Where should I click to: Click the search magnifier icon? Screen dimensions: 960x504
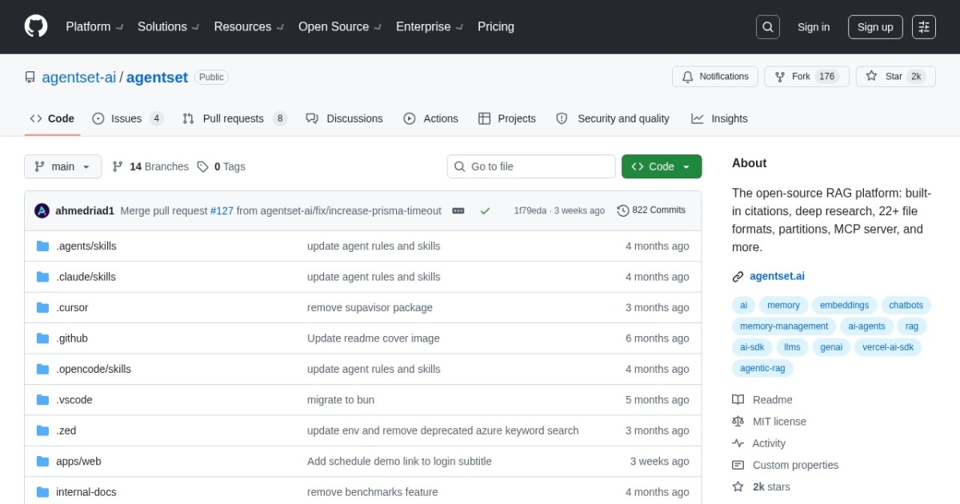tap(768, 27)
